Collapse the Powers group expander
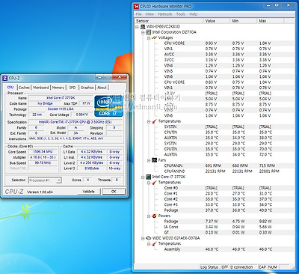Screen dimensions: 299x274 149,216
